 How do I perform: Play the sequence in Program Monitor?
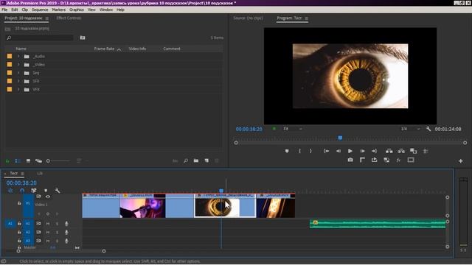pos(350,151)
